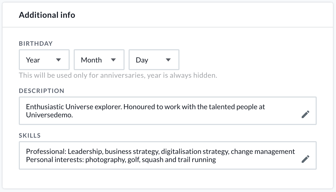Click the arrow on the Year dropdown
The width and height of the screenshot is (336, 192).
tap(58, 60)
